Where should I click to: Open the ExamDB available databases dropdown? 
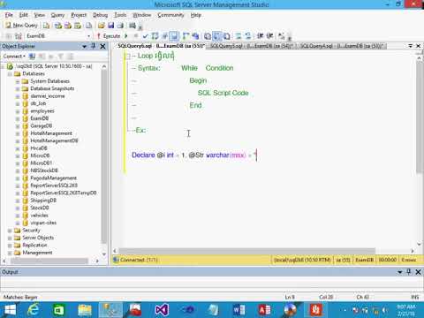(x=88, y=36)
